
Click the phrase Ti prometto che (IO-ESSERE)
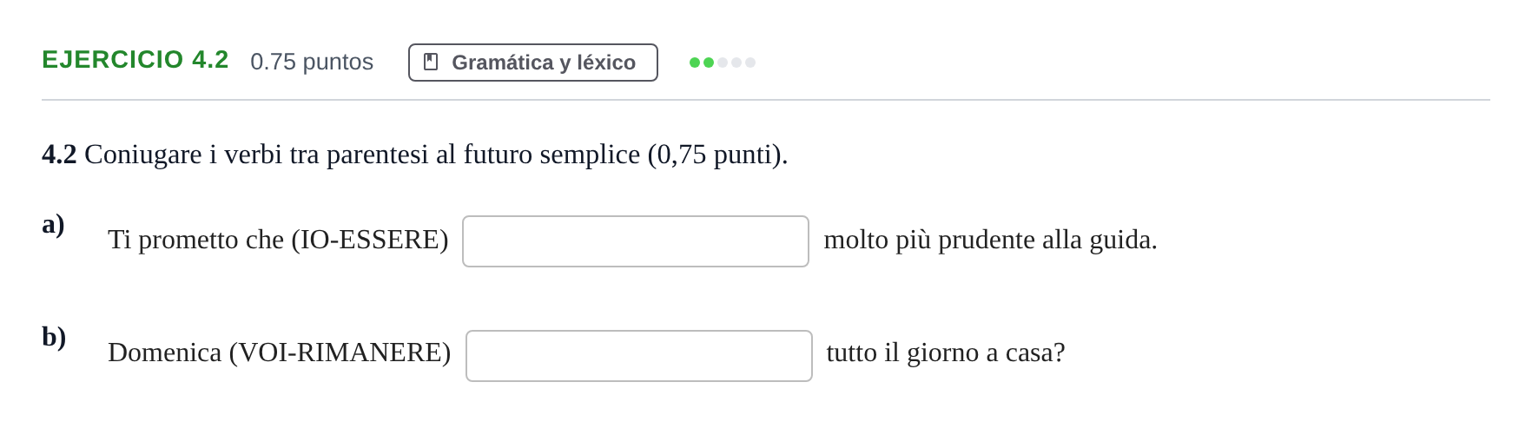coord(278,240)
